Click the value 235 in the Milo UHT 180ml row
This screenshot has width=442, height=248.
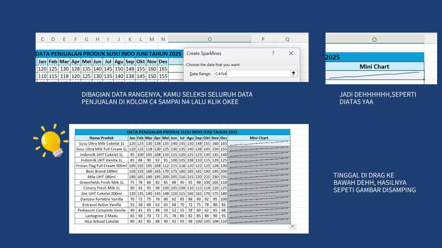point(224,177)
